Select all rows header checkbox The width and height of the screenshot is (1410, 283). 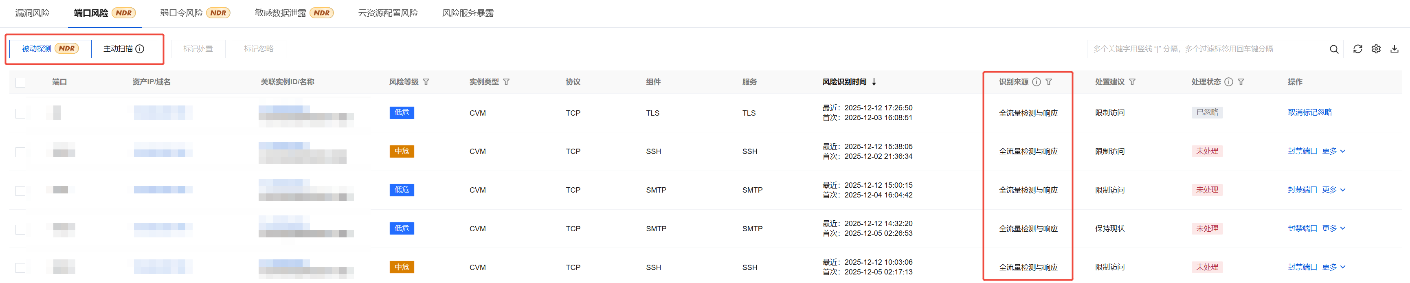(20, 83)
